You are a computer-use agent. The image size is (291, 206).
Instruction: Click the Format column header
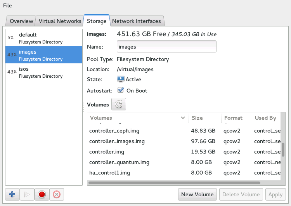pyautogui.click(x=236, y=118)
